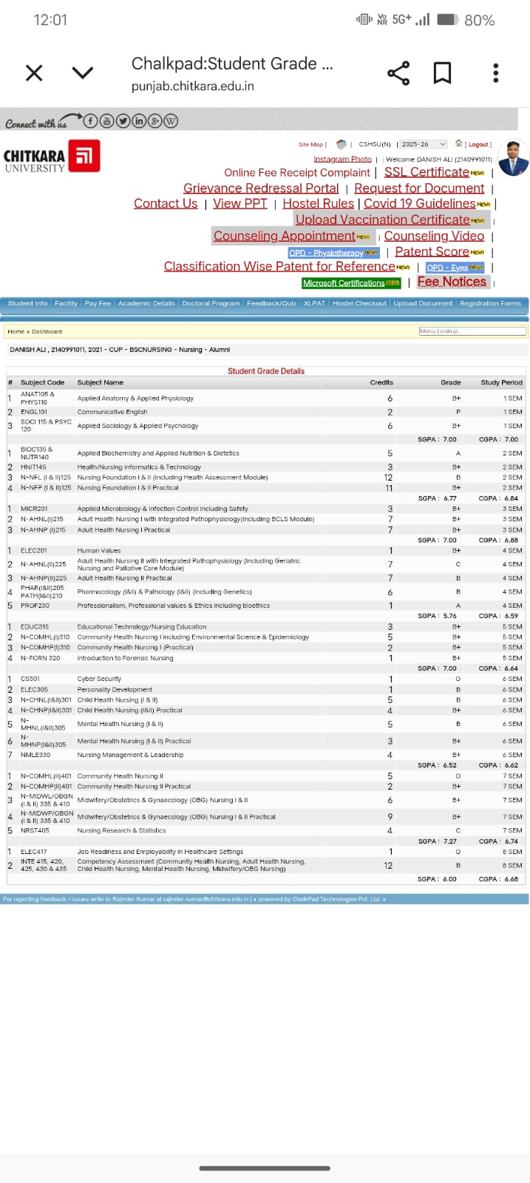The width and height of the screenshot is (530, 1183).
Task: Open the Student Info menu
Action: point(27,303)
